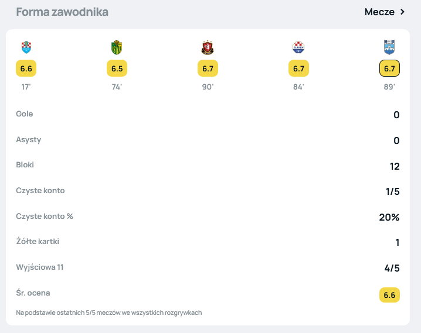Click the first team crest, checkered shield
The height and width of the screenshot is (333, 421).
pyautogui.click(x=26, y=47)
